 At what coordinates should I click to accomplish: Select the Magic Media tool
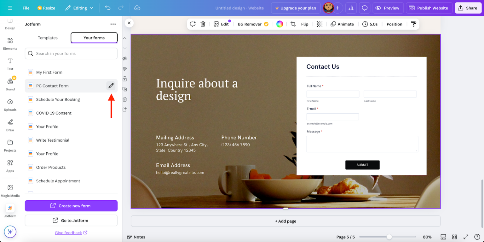pos(10,189)
